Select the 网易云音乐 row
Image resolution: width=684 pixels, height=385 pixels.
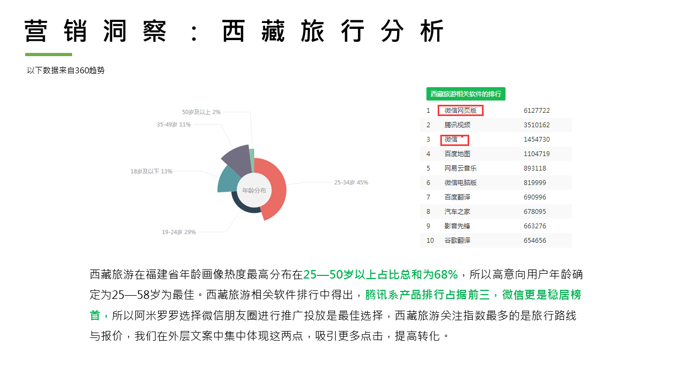pos(460,168)
